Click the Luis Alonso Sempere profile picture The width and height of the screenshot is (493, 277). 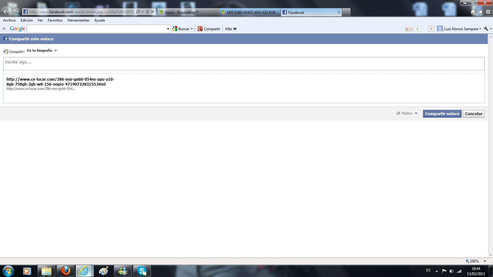point(440,29)
